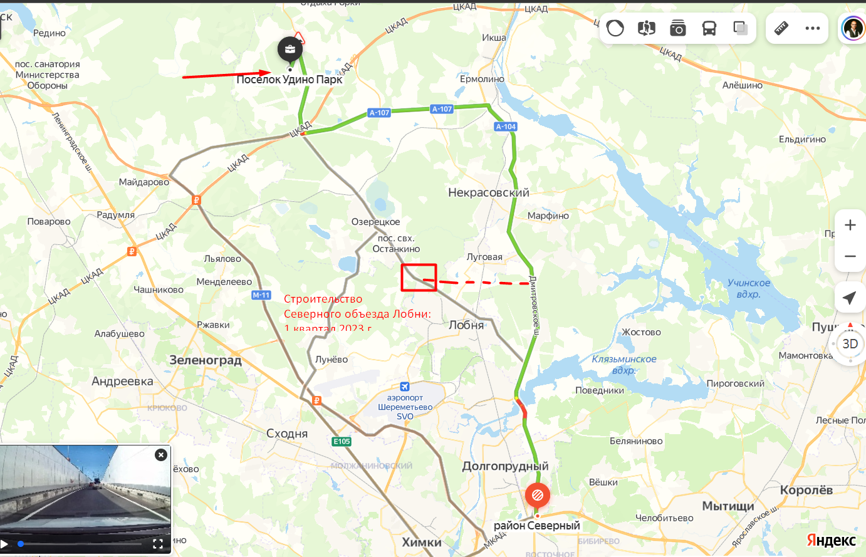Zoom out with the minus button
The width and height of the screenshot is (866, 557).
pyautogui.click(x=850, y=256)
